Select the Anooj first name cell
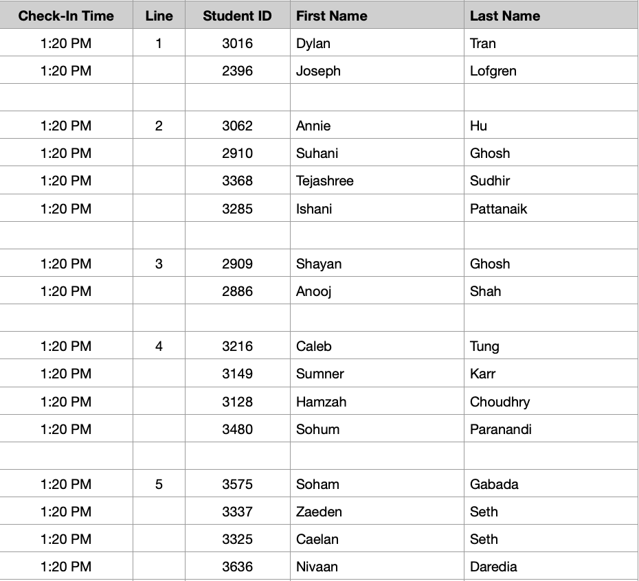Viewport: 639px width, 581px height. click(377, 291)
